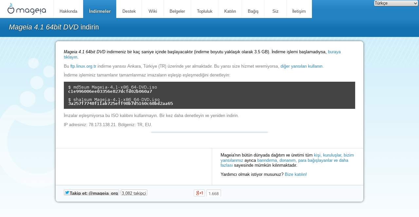Image resolution: width=419 pixels, height=217 pixels.
Task: Follow 'diğer yansıları kullanın' link
Action: click(301, 66)
